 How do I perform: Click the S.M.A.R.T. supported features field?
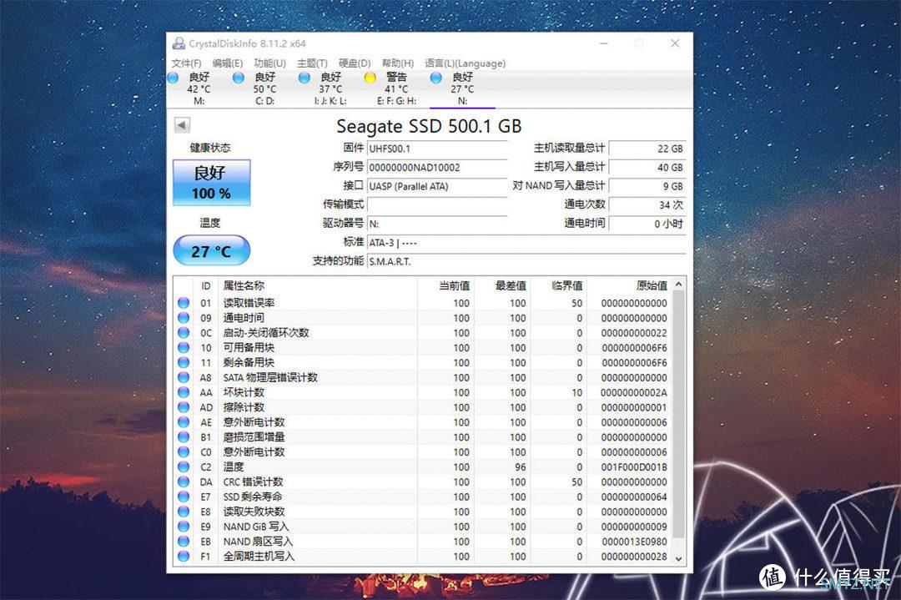526,261
